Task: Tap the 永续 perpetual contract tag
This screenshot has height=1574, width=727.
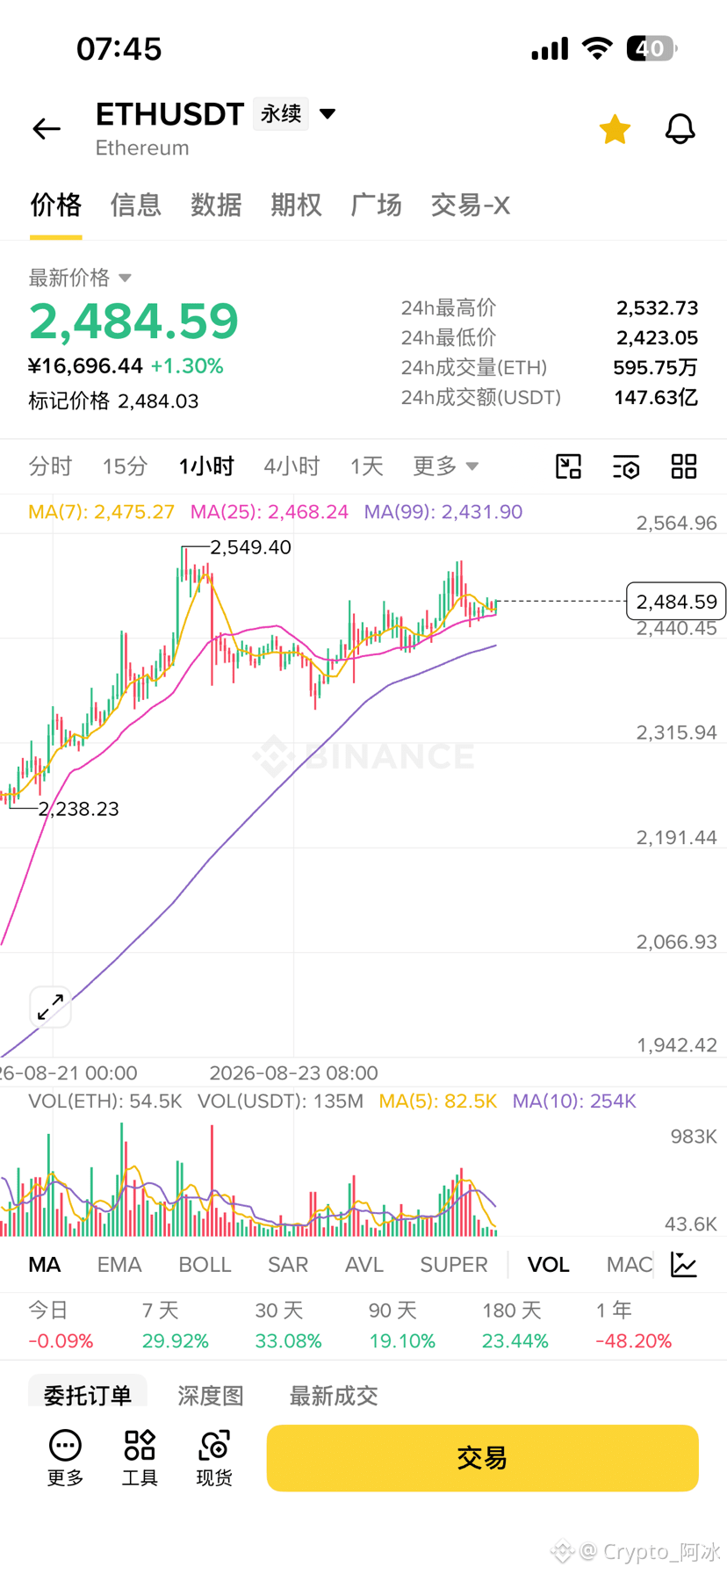Action: pos(281,113)
